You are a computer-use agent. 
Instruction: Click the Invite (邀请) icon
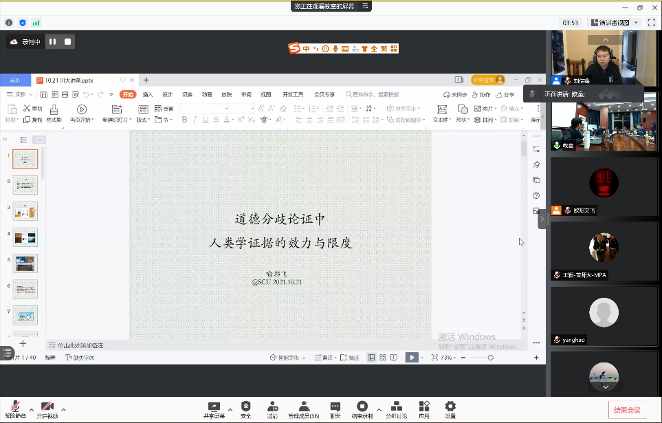(272, 407)
